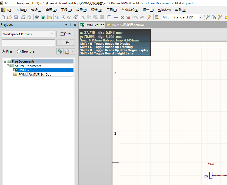Image resolution: width=227 pixels, height=185 pixels.
Task: Open the 工具(T) menu
Action: pyautogui.click(x=112, y=10)
